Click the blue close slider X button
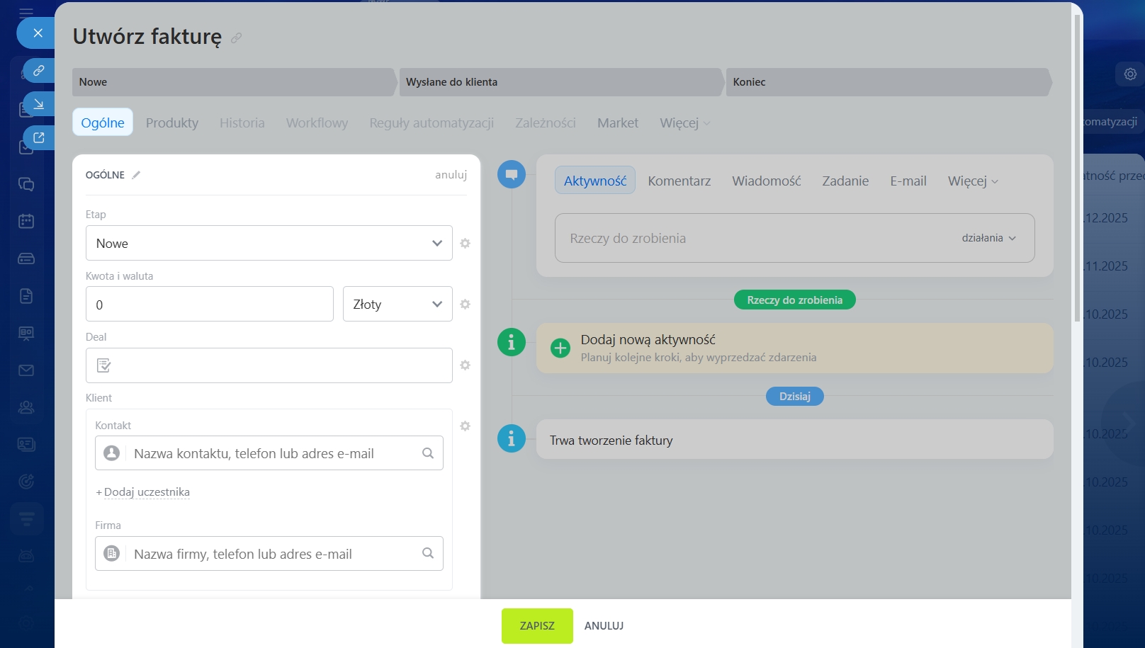This screenshot has width=1145, height=648. (x=38, y=33)
